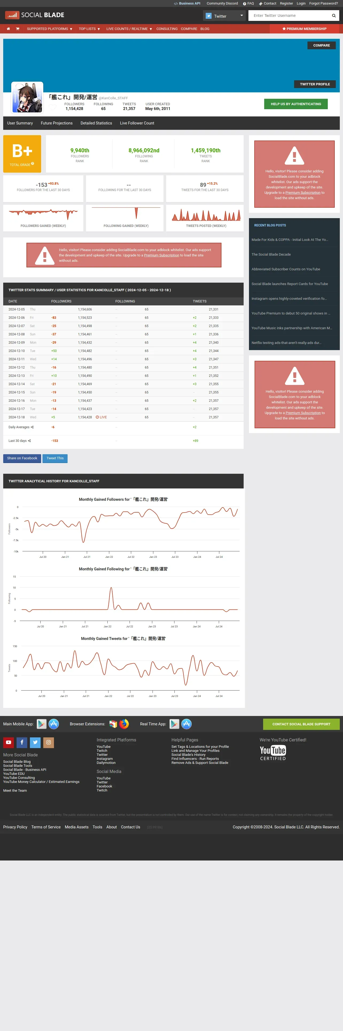Open the Blog navbar item
This screenshot has height=1031, width=343.
pos(205,29)
